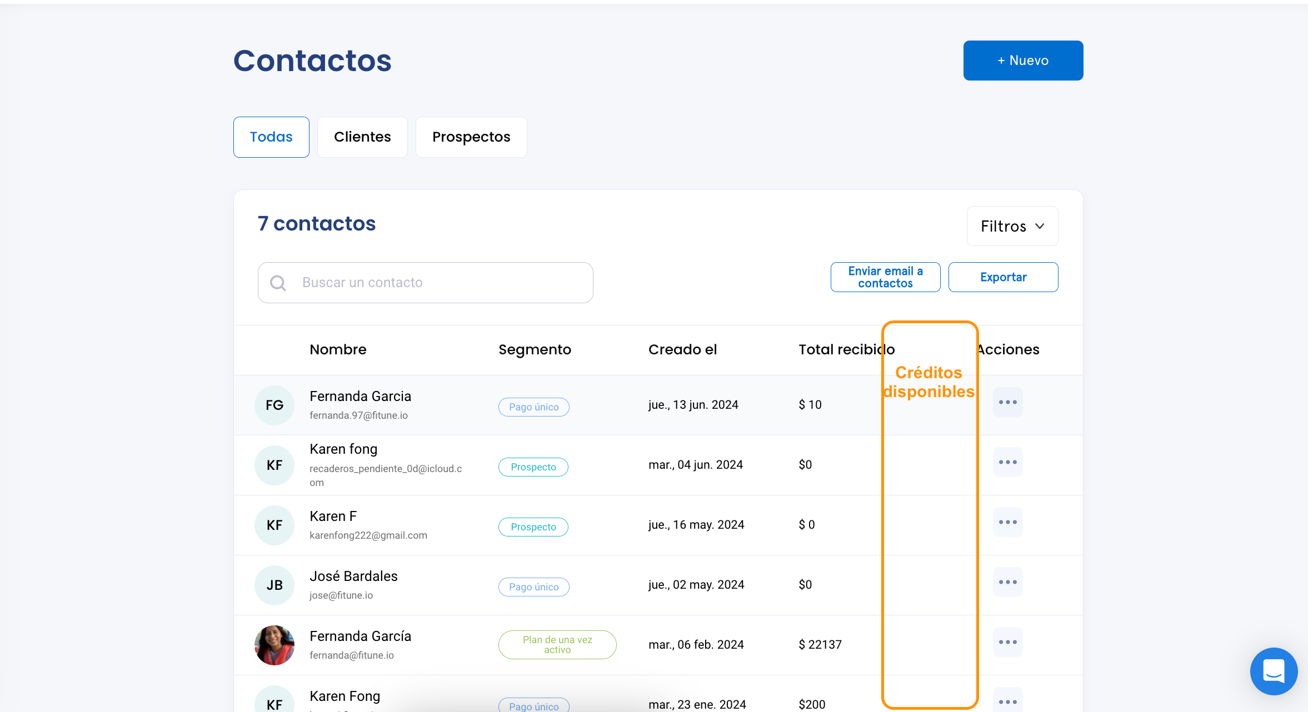Click date mar., 04 jun. 2024
The height and width of the screenshot is (712, 1308).
pyautogui.click(x=696, y=465)
